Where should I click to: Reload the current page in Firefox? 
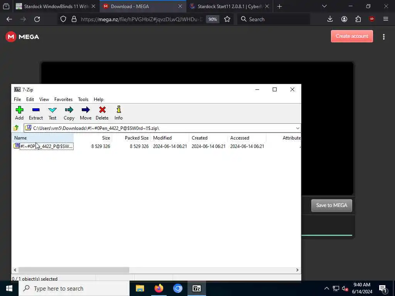coord(37,19)
